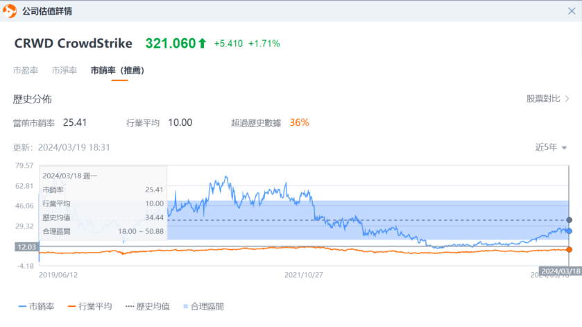This screenshot has width=582, height=327.
Task: Click the orange 行業平均 endpoint marker
Action: (x=569, y=250)
